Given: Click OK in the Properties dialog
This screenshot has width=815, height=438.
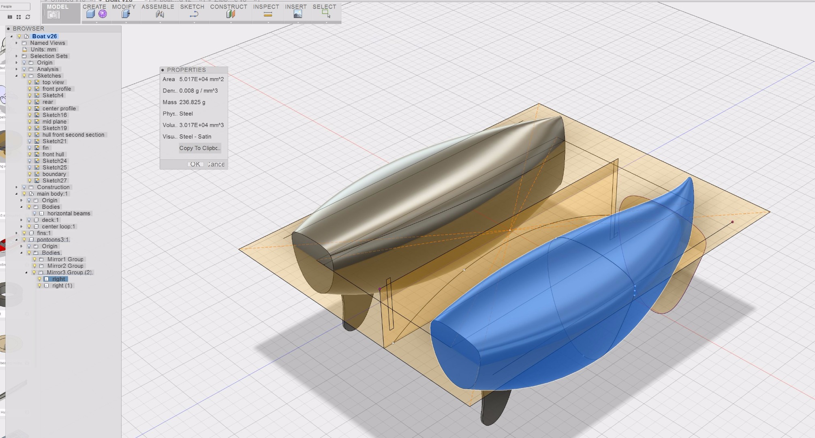Looking at the screenshot, I should coord(195,164).
